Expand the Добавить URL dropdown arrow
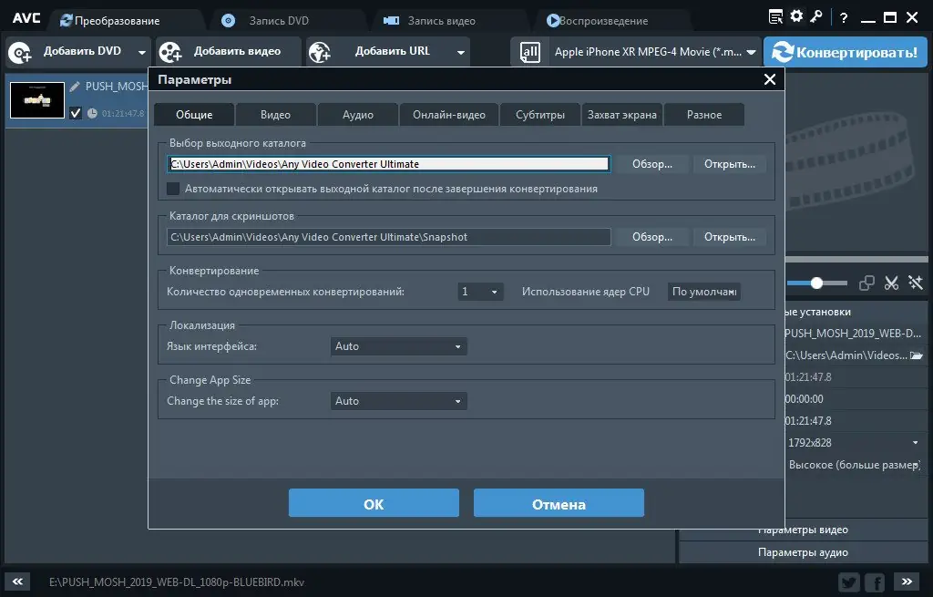Image resolution: width=933 pixels, height=597 pixels. click(x=460, y=52)
